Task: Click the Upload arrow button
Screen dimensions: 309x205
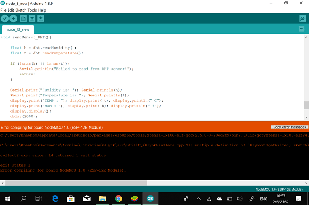Action: 13,19
